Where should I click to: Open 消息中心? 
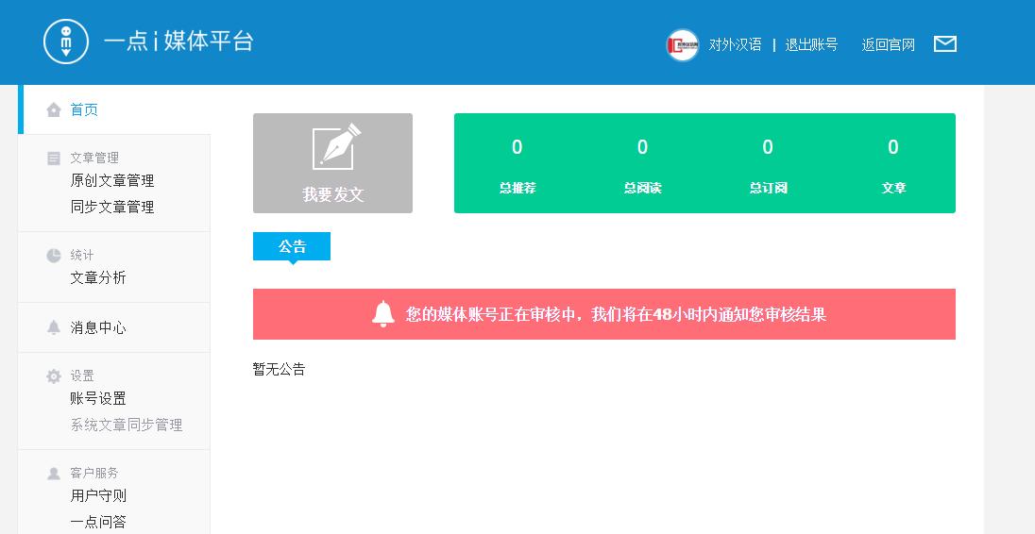pos(97,327)
